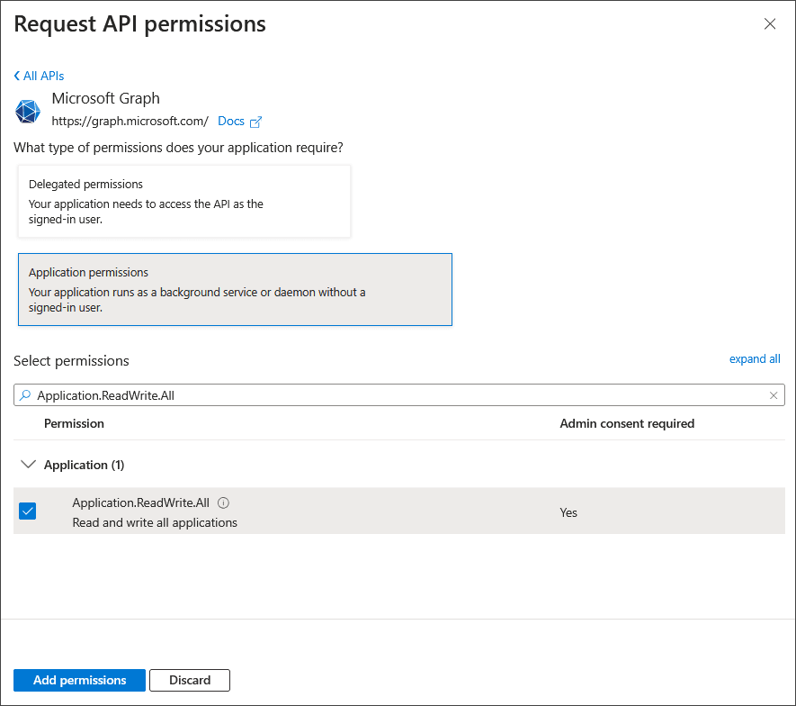Click expand all to show permission groups
Viewport: 796px width, 706px height.
[x=755, y=358]
